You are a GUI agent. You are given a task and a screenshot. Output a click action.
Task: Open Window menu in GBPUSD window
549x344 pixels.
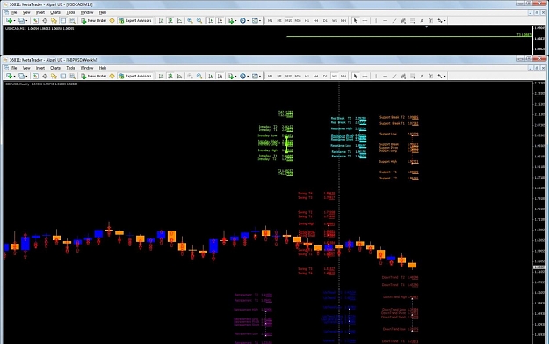click(87, 68)
